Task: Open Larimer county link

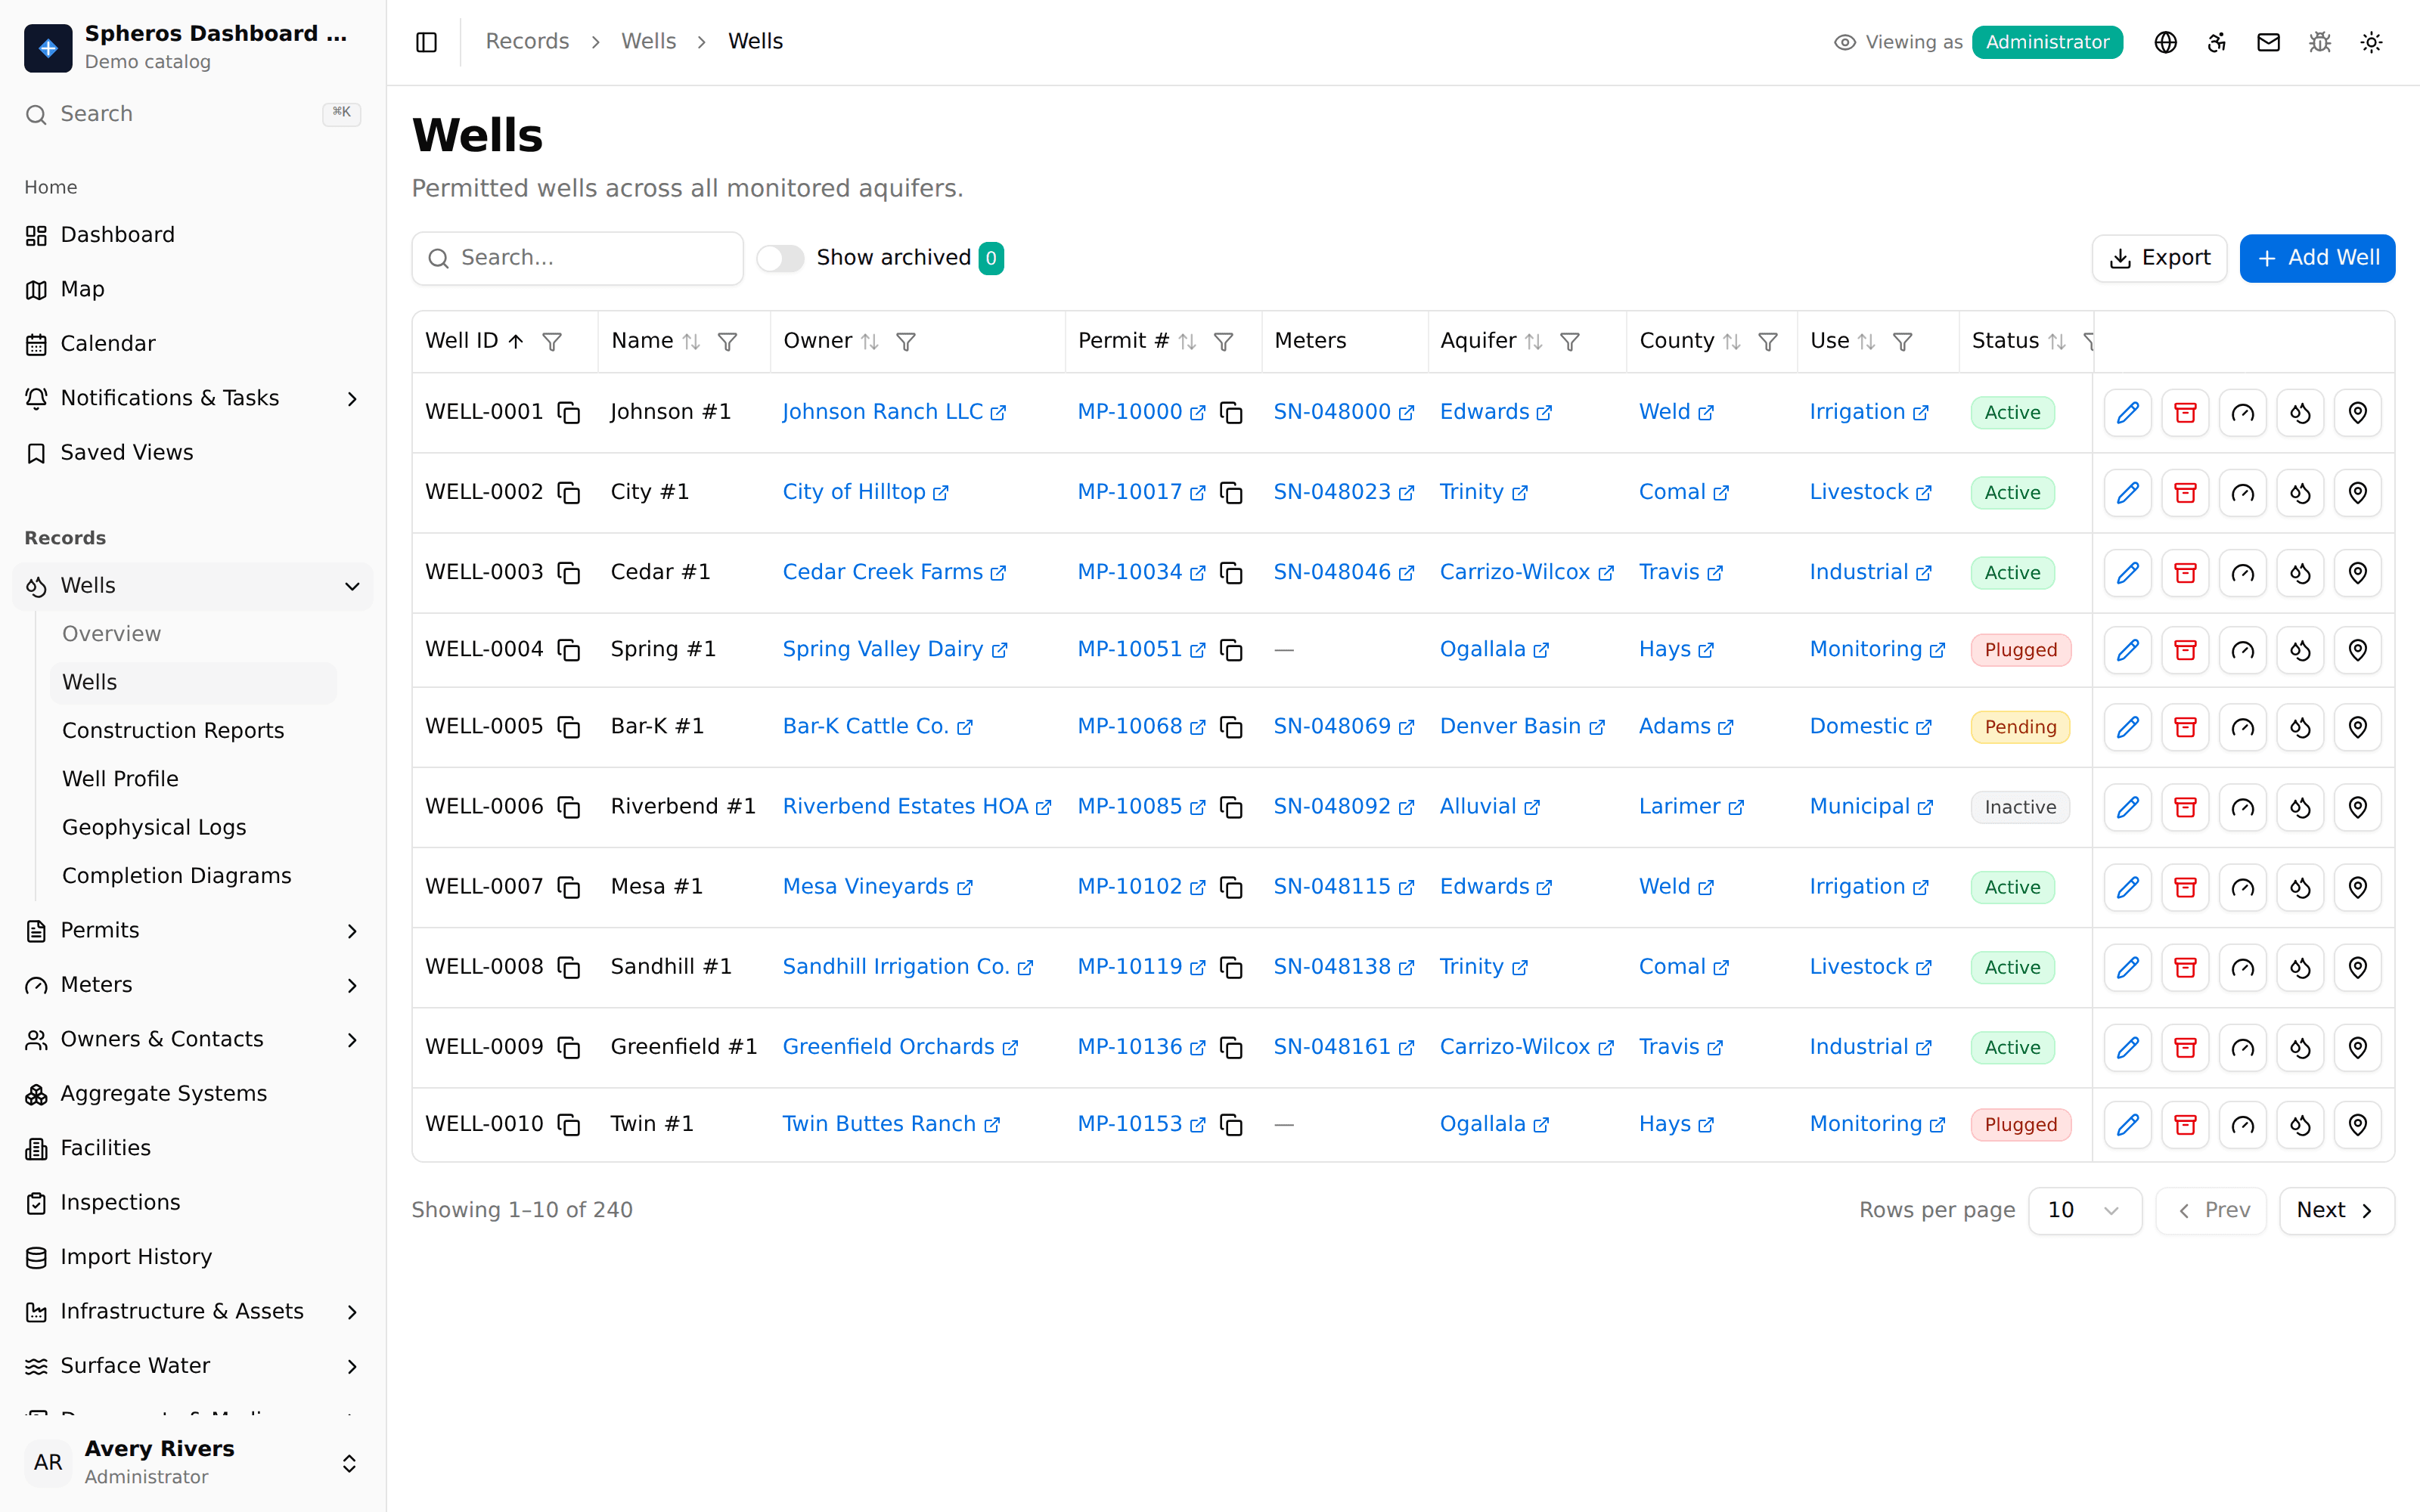Action: 1691,807
